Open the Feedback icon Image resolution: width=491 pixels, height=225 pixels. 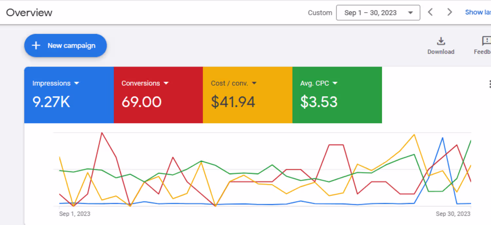[486, 41]
